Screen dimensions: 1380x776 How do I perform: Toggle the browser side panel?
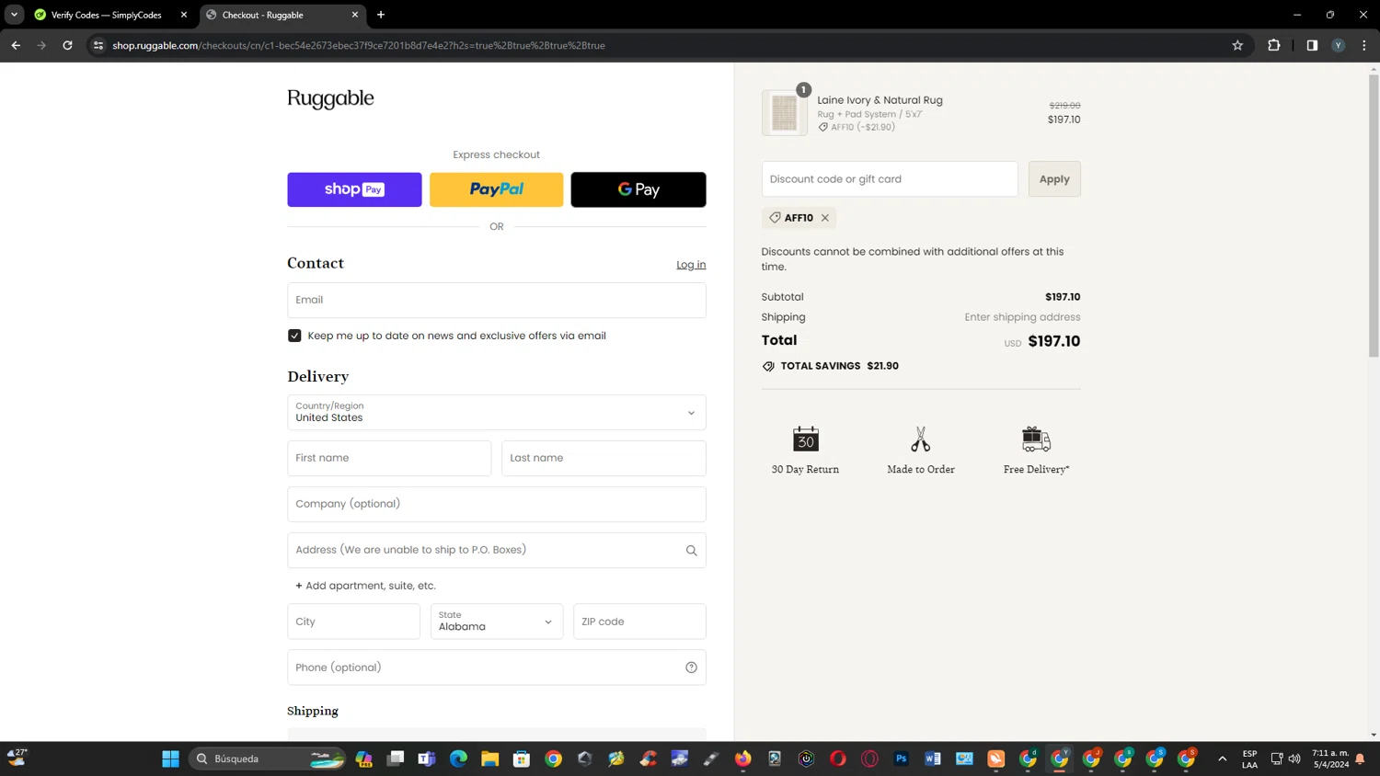pos(1312,45)
